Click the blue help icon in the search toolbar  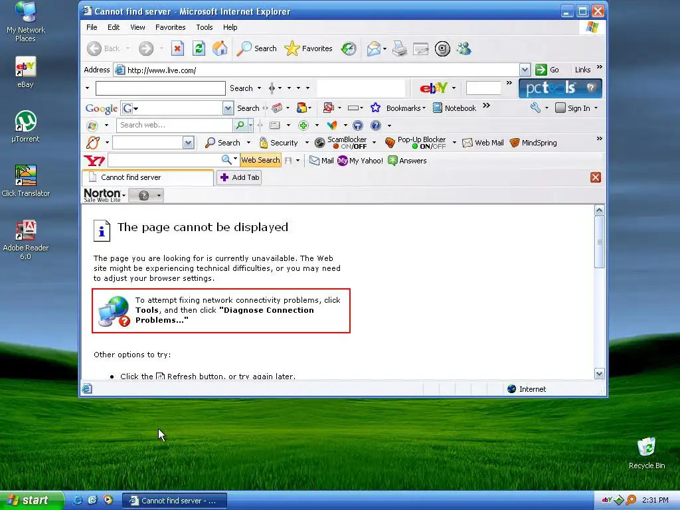click(x=376, y=126)
